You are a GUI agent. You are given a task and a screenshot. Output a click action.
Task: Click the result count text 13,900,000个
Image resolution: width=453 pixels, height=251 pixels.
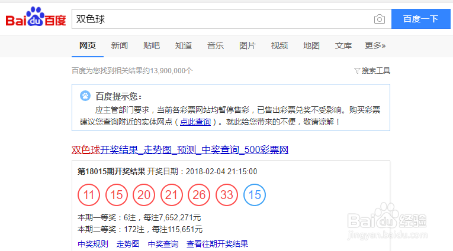click(171, 71)
